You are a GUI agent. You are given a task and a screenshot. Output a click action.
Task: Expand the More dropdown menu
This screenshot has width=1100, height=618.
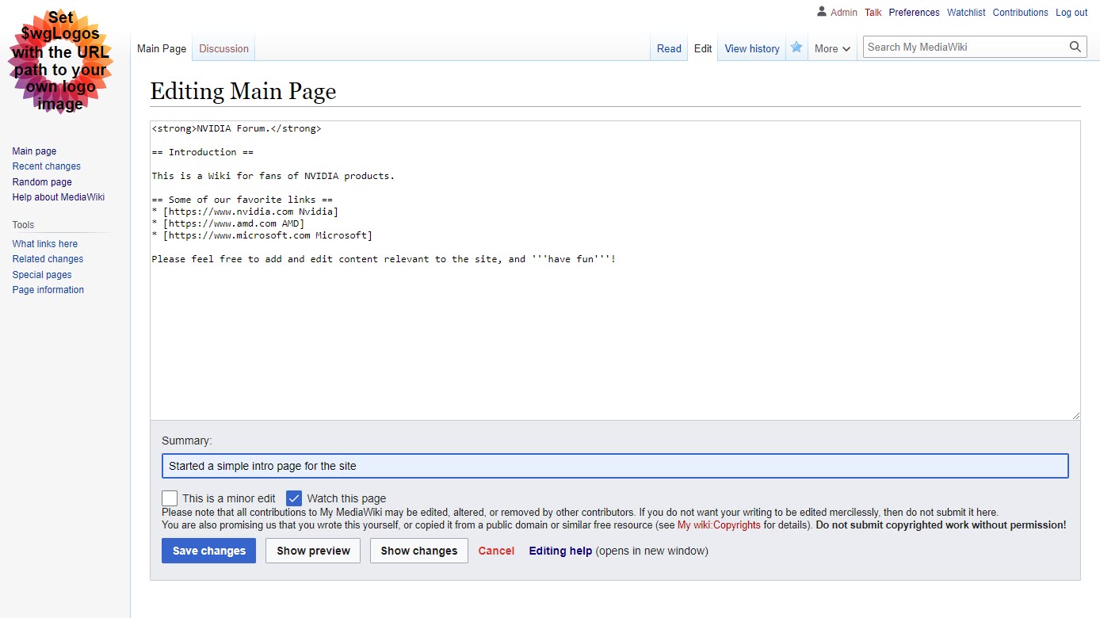832,48
